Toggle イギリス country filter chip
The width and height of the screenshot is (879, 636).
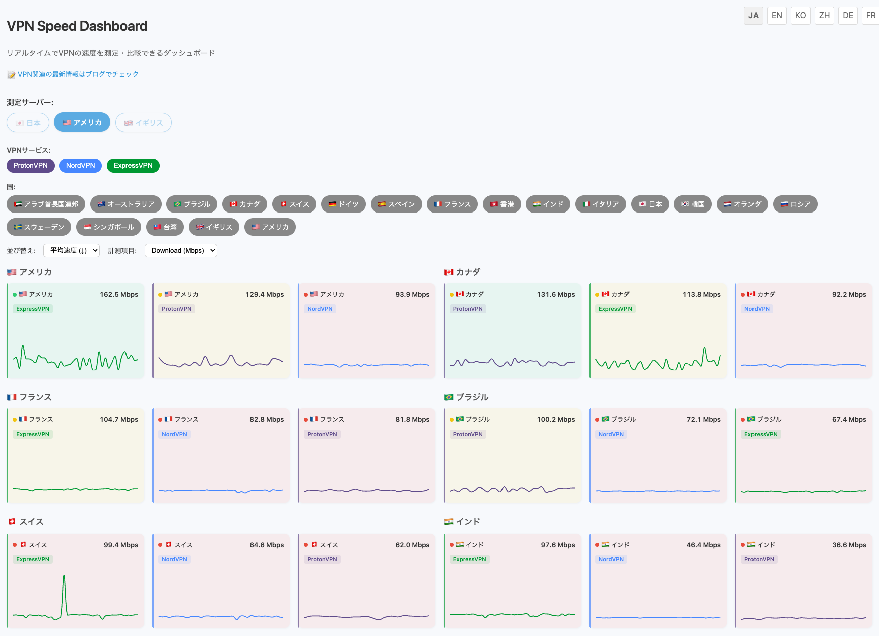pos(214,227)
